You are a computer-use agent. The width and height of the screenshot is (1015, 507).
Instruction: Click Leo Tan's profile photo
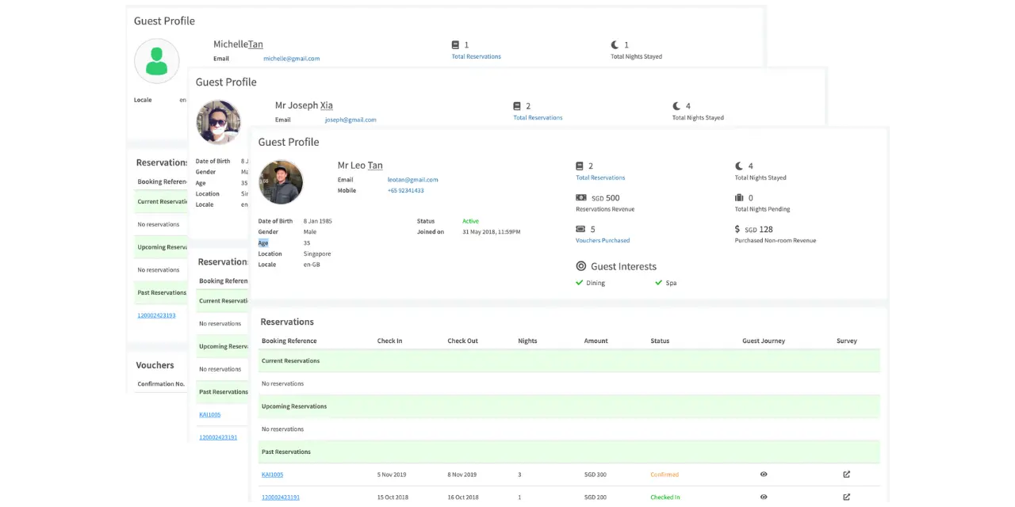281,182
